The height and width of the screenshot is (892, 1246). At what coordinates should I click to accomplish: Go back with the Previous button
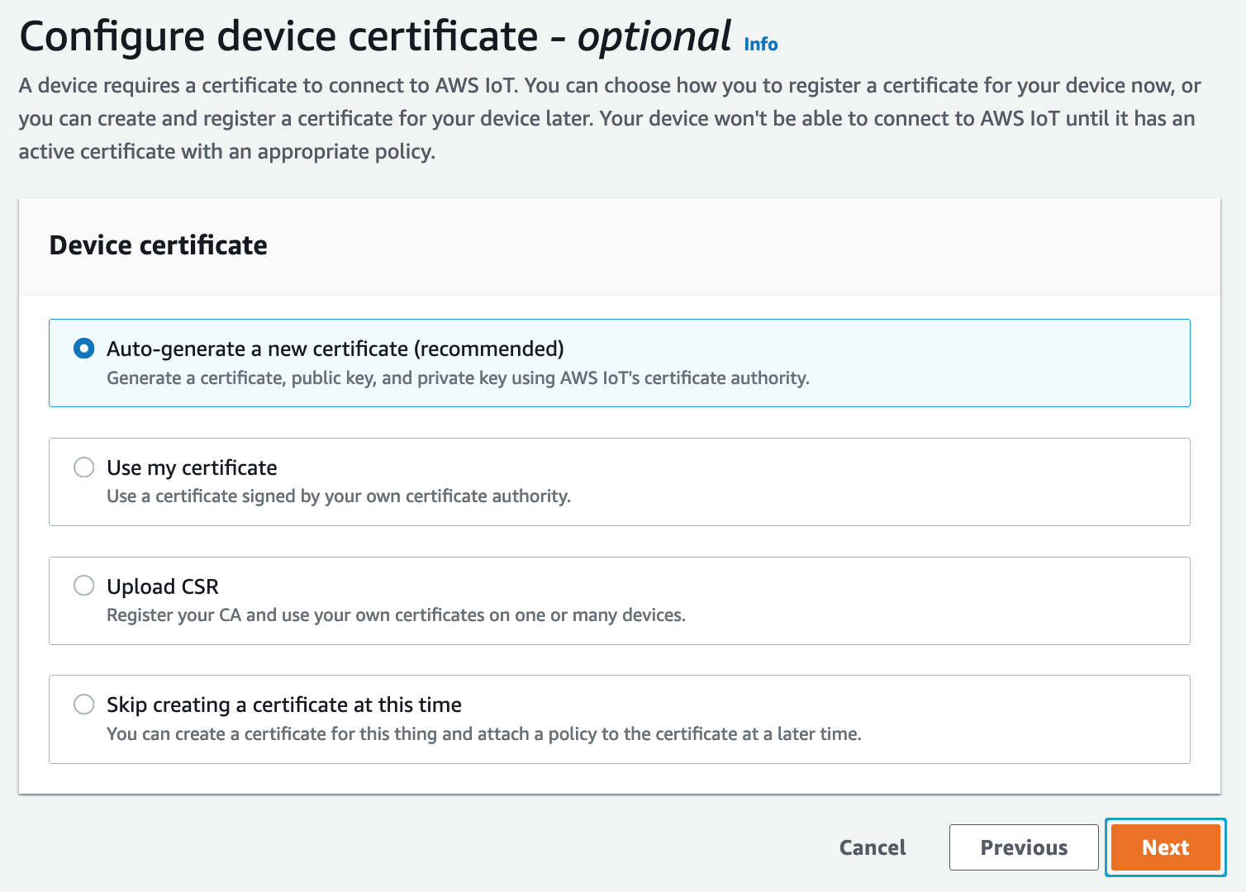(x=1023, y=847)
